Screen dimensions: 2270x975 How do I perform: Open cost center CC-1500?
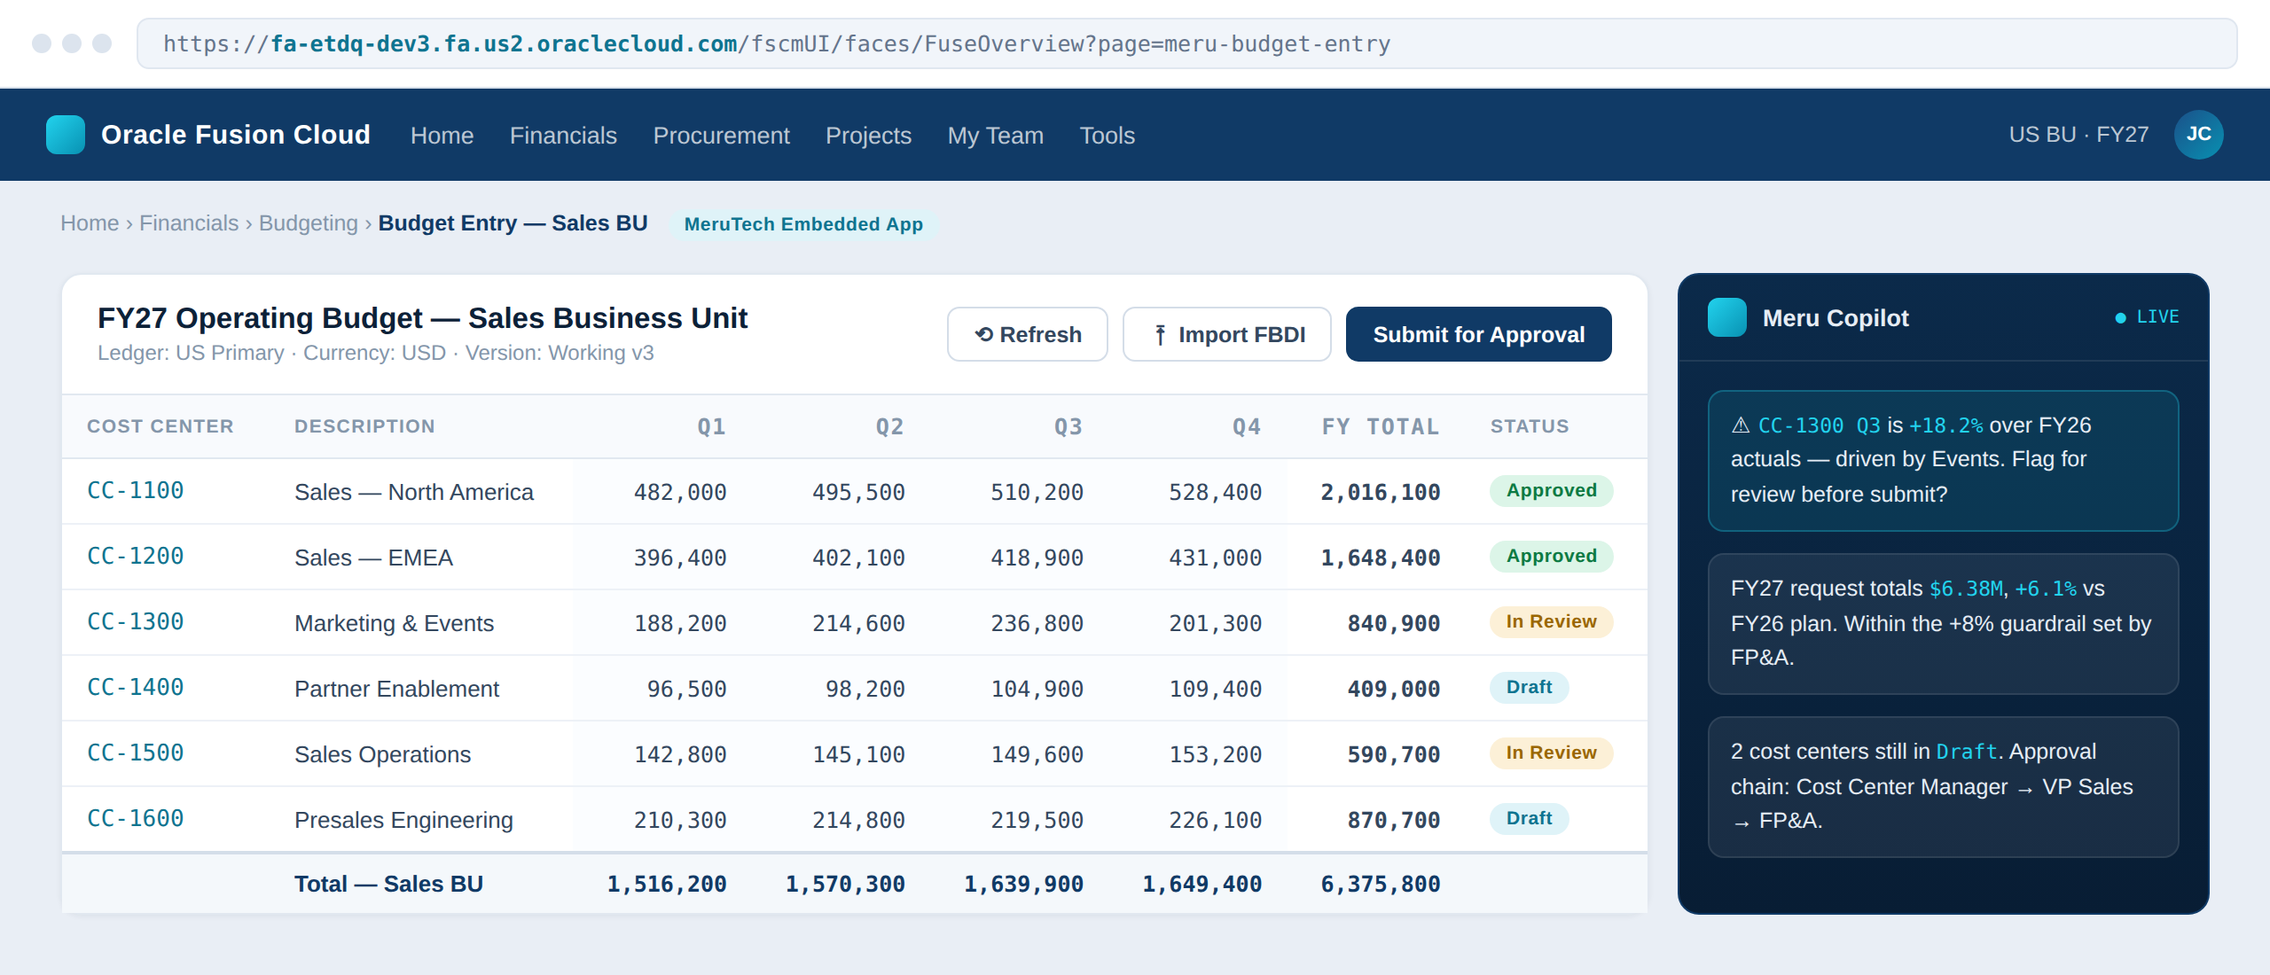coord(135,753)
